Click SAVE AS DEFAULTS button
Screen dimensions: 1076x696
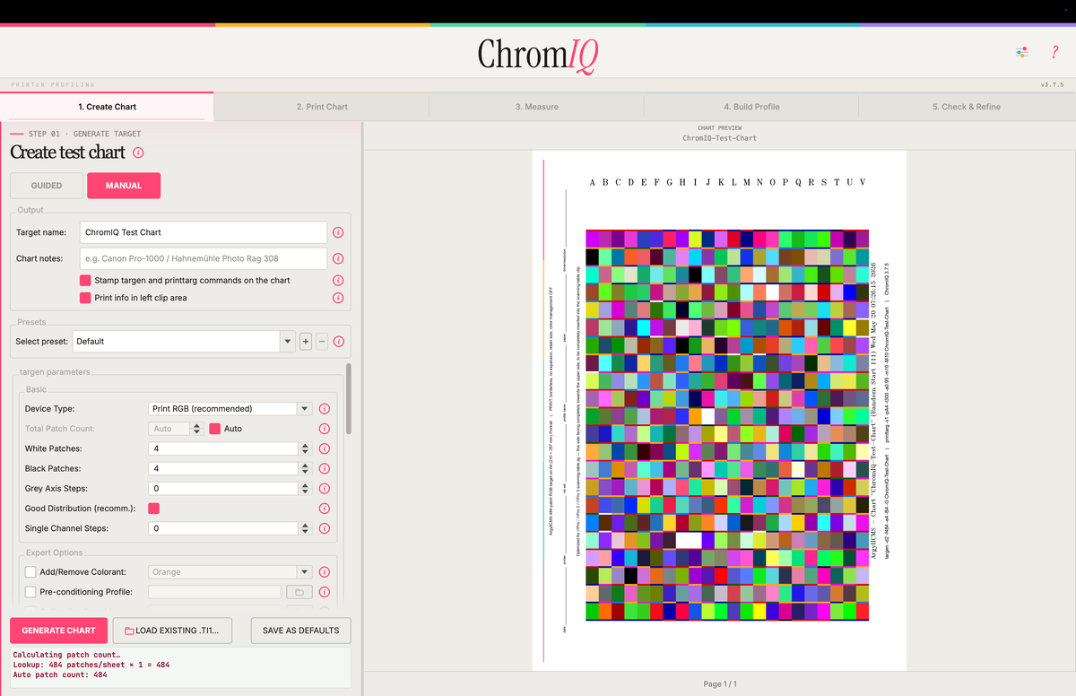pyautogui.click(x=300, y=631)
